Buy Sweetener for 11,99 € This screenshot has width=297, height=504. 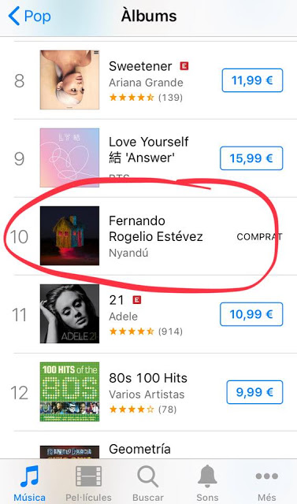252,80
